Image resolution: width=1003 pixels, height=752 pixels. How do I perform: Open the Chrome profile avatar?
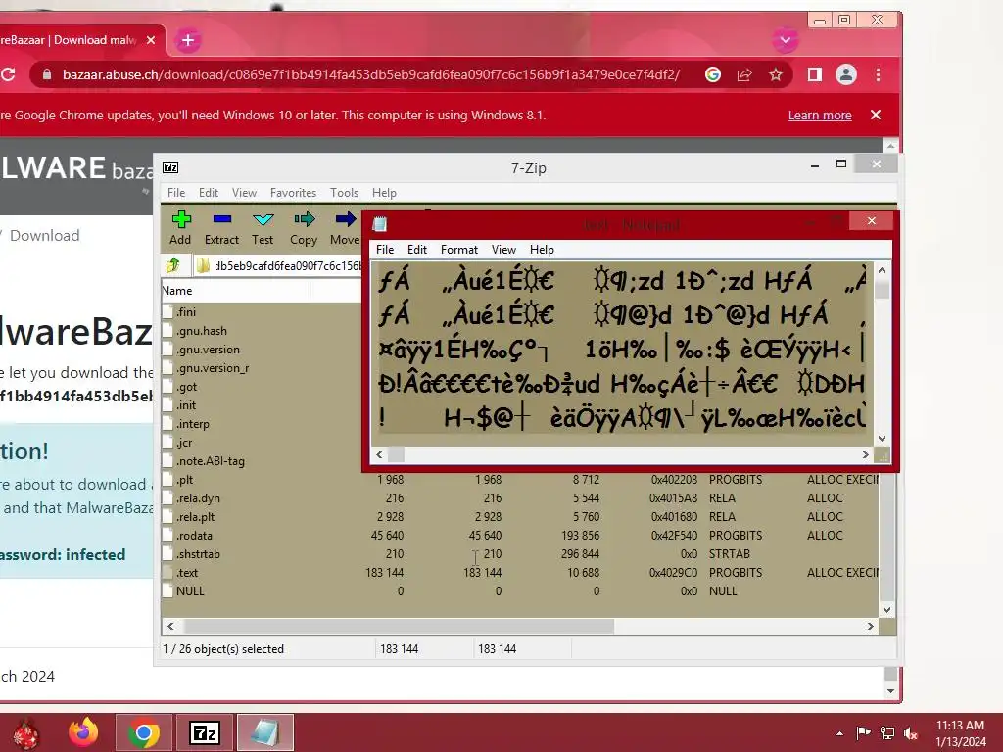click(x=845, y=74)
